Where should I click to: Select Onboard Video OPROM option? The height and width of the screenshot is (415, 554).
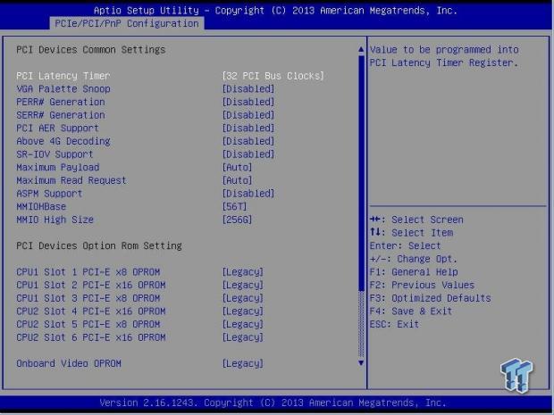pyautogui.click(x=69, y=363)
